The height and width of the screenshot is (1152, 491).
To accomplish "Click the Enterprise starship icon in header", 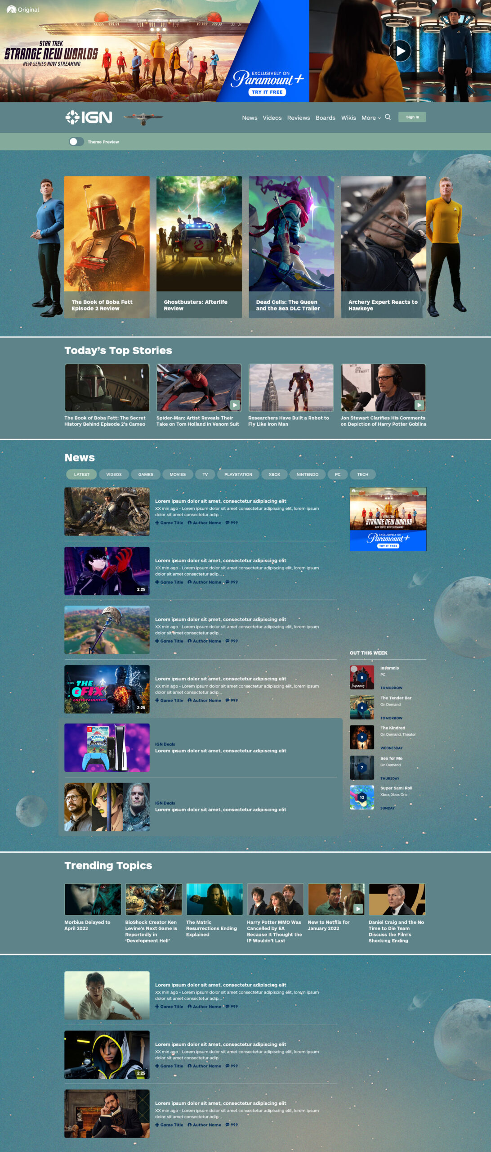I will point(143,118).
